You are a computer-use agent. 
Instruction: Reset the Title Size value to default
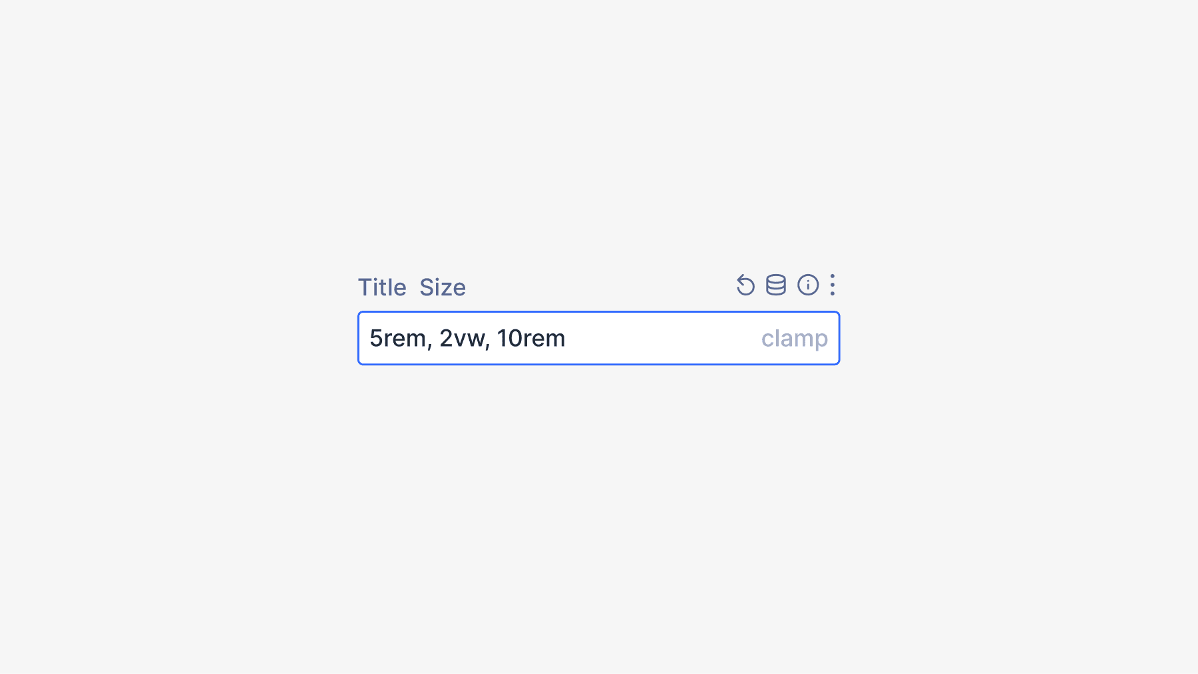point(745,285)
